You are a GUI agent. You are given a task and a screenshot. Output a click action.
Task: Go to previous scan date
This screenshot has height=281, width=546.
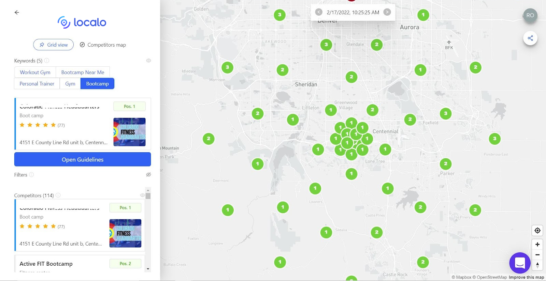pos(319,12)
